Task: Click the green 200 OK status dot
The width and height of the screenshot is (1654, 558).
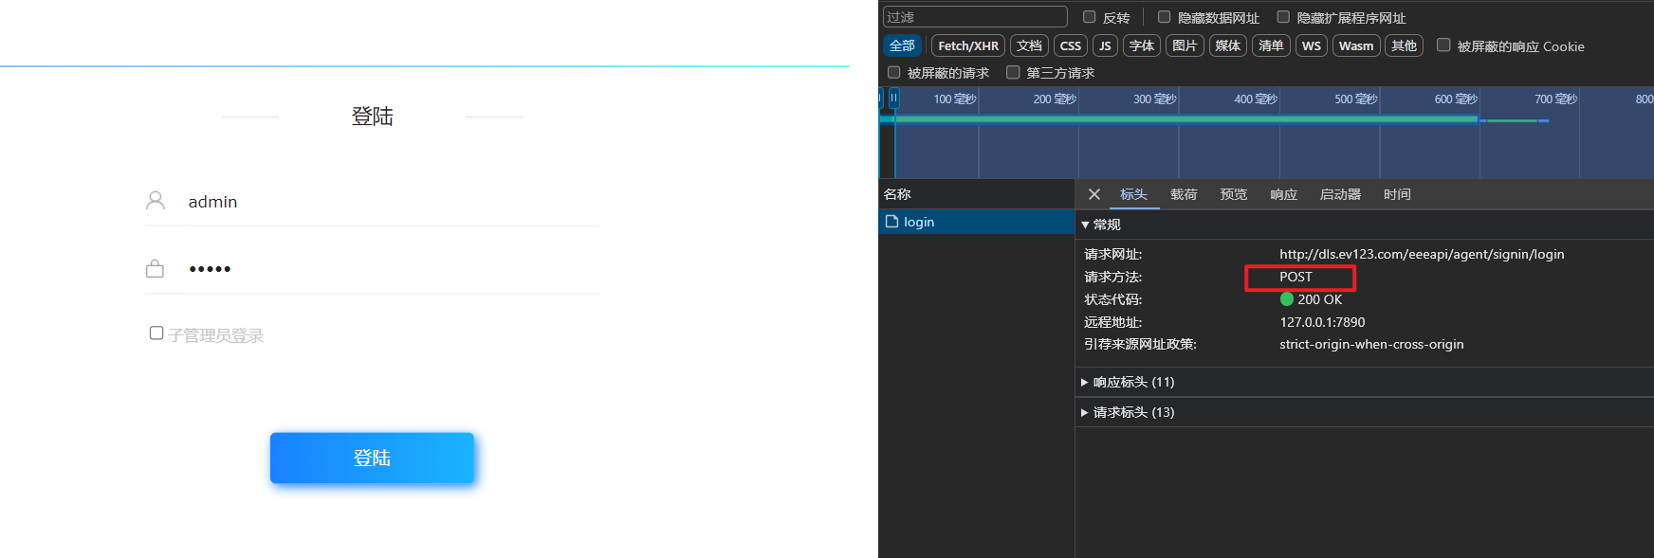Action: coord(1287,299)
